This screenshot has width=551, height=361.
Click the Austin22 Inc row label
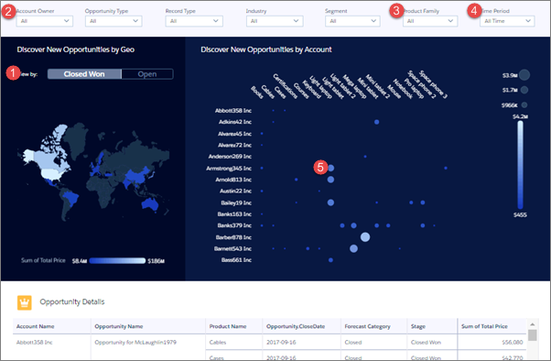click(236, 191)
